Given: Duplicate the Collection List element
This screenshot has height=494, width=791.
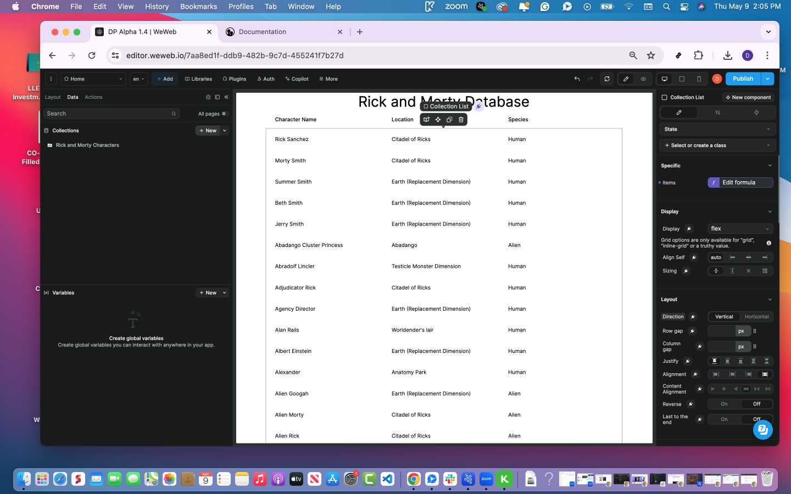Looking at the screenshot, I should [x=449, y=119].
